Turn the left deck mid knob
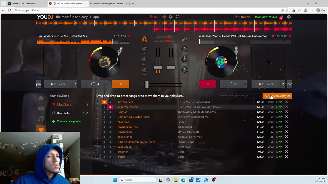This screenshot has width=328, height=184. (144, 49)
